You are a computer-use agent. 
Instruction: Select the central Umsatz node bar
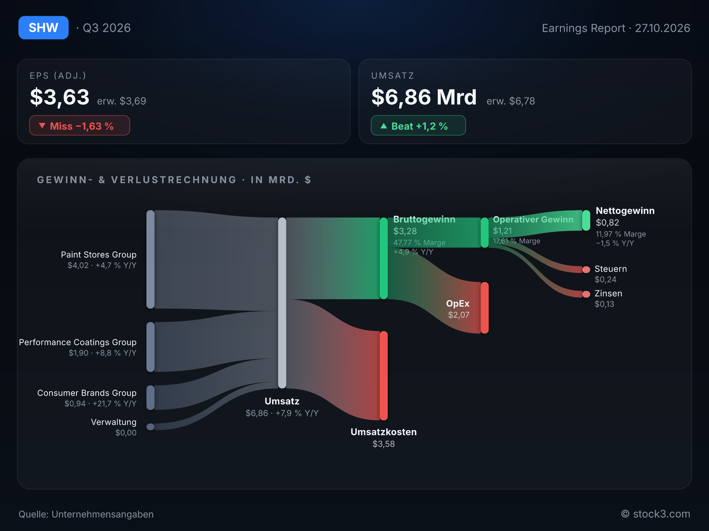[282, 303]
